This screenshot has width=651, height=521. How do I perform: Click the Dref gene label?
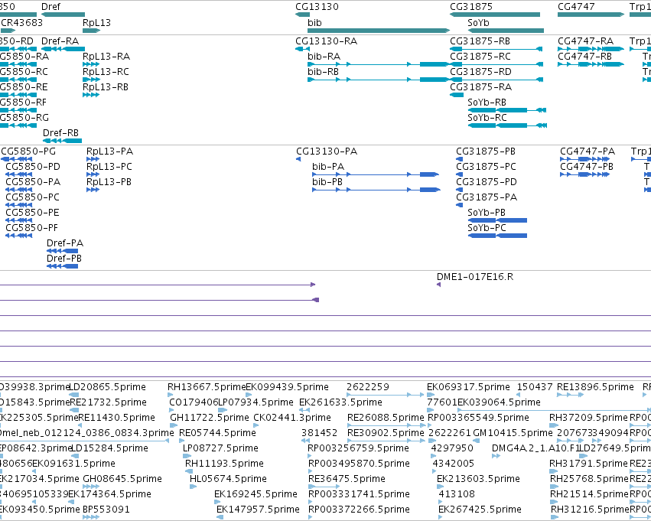50,7
